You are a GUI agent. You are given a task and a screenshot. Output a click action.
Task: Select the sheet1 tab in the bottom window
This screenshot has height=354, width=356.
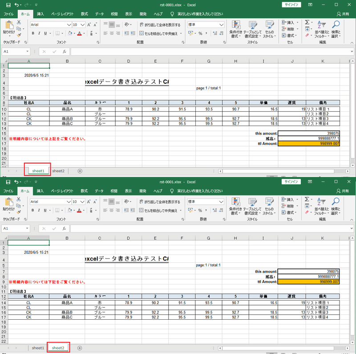38,348
